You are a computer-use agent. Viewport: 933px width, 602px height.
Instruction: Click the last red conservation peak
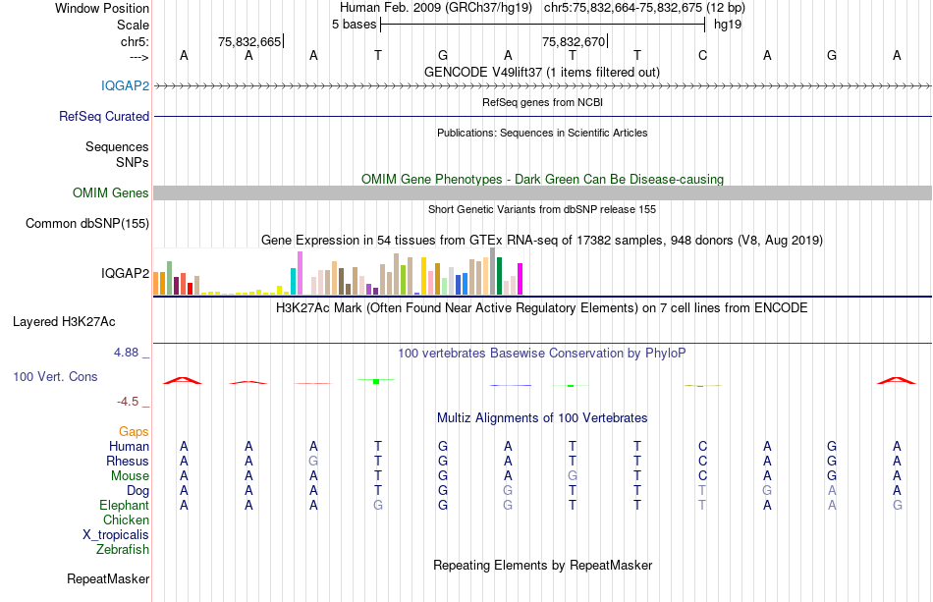(896, 380)
